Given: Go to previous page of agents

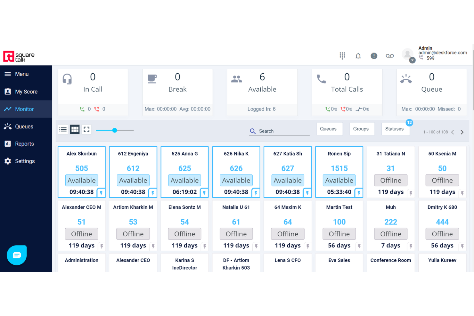Looking at the screenshot, I should click(453, 132).
